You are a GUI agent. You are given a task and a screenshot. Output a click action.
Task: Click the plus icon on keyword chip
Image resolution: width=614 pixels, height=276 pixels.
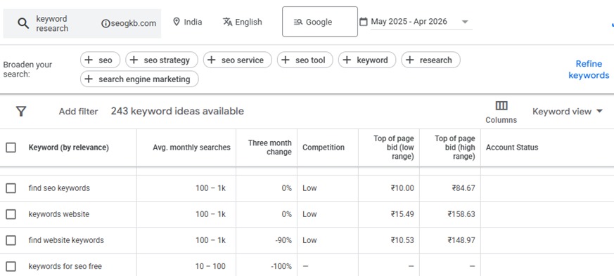tap(347, 60)
